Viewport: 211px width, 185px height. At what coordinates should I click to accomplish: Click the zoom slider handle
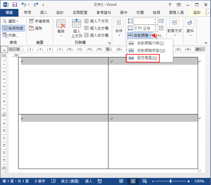[x=171, y=181]
